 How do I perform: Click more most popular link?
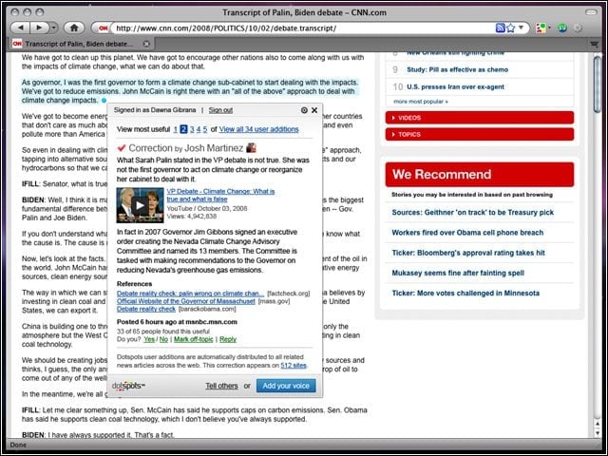[421, 102]
